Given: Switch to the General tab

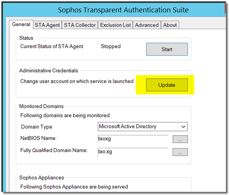Looking at the screenshot, I should tap(21, 24).
